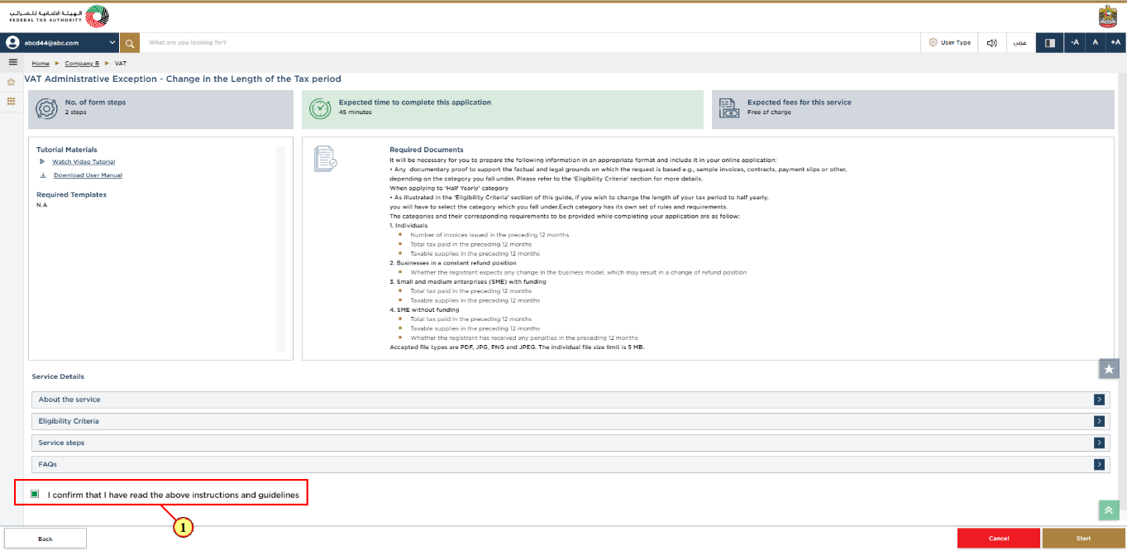
Task: Click the 'Required Documents' heading
Action: click(427, 150)
